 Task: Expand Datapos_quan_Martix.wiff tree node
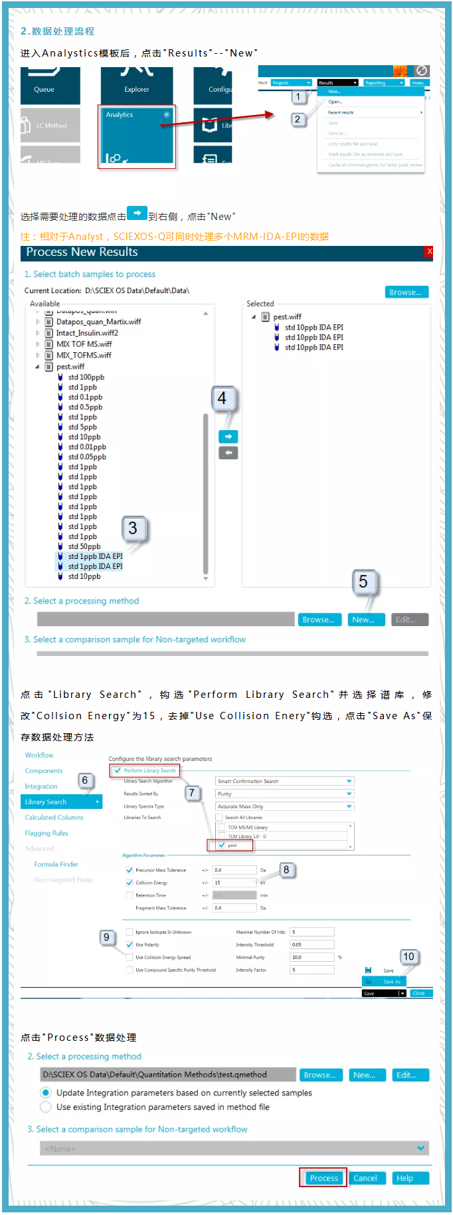click(x=37, y=322)
